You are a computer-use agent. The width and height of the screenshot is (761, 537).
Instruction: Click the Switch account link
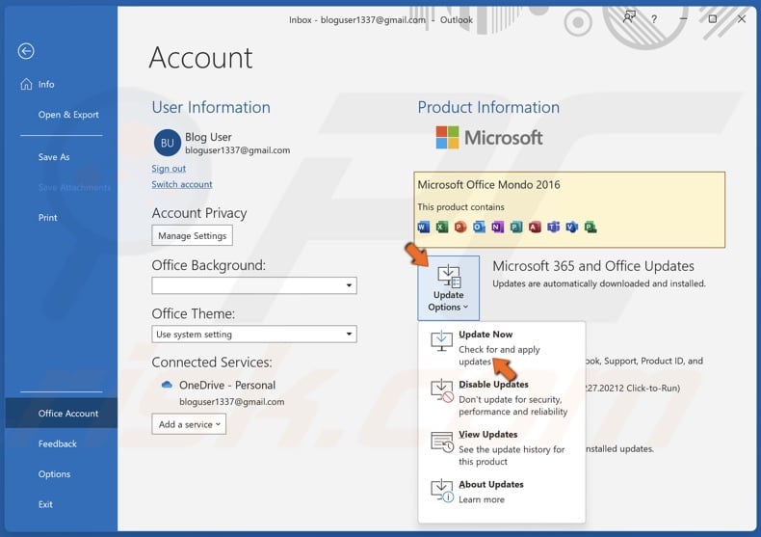[182, 184]
